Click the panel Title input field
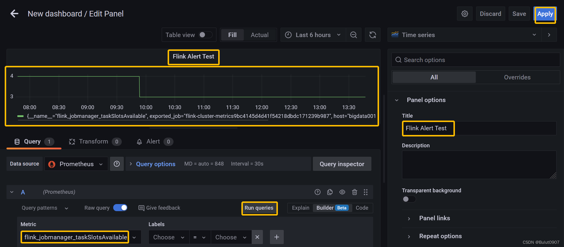Screen dimensions: 564x247 tap(479, 128)
